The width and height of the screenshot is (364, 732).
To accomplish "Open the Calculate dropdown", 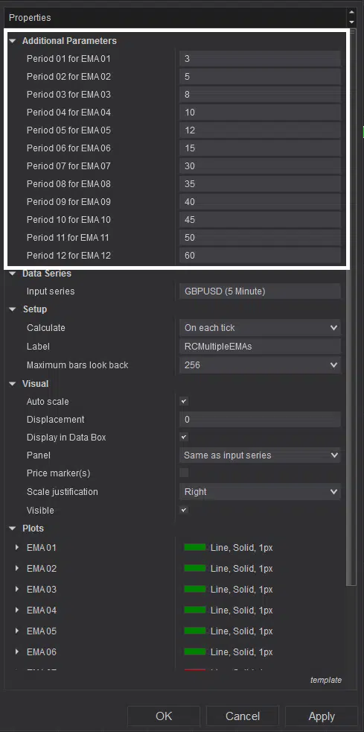I will tap(260, 328).
